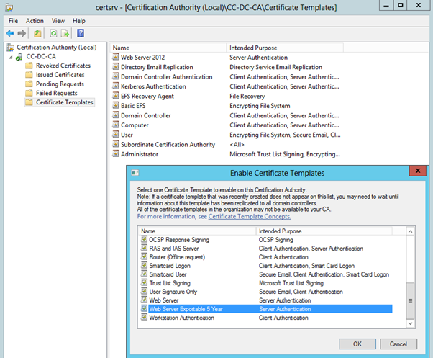This screenshot has height=358, width=433.
Task: Click the blue Help toolbar icon
Action: pos(81,33)
